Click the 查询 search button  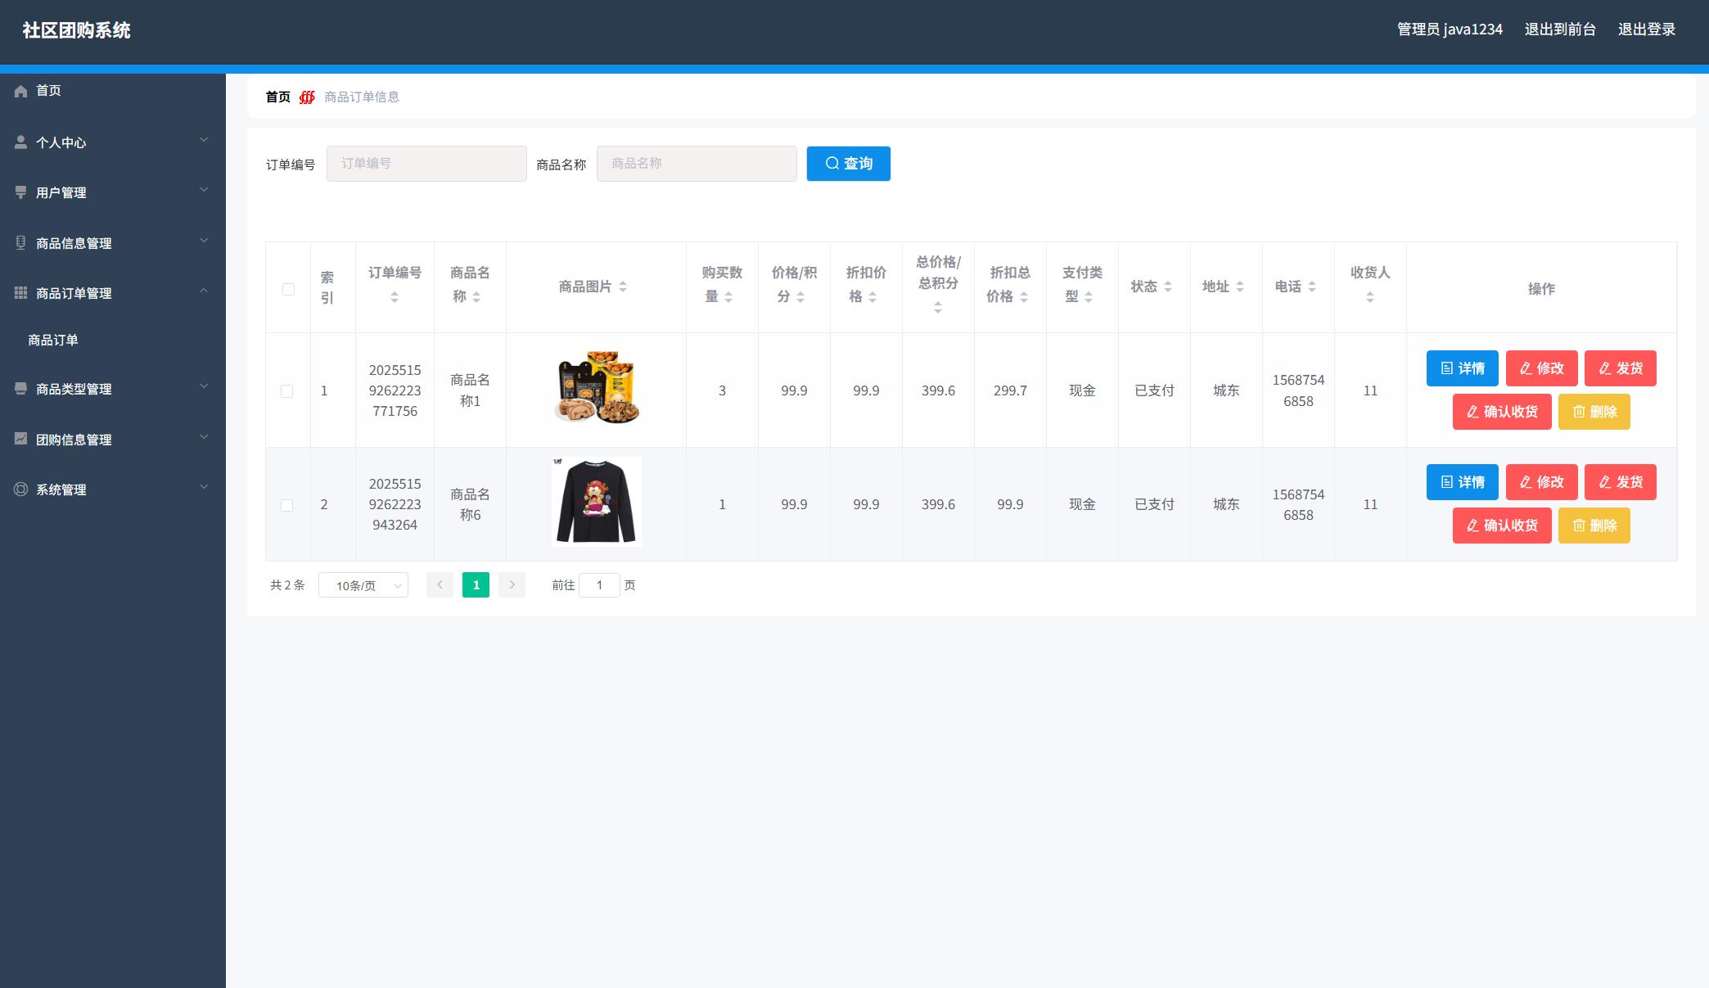pos(848,164)
